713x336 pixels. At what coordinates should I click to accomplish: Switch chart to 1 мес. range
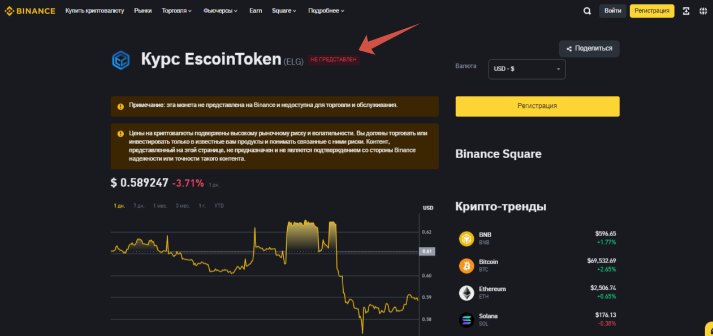coord(160,206)
